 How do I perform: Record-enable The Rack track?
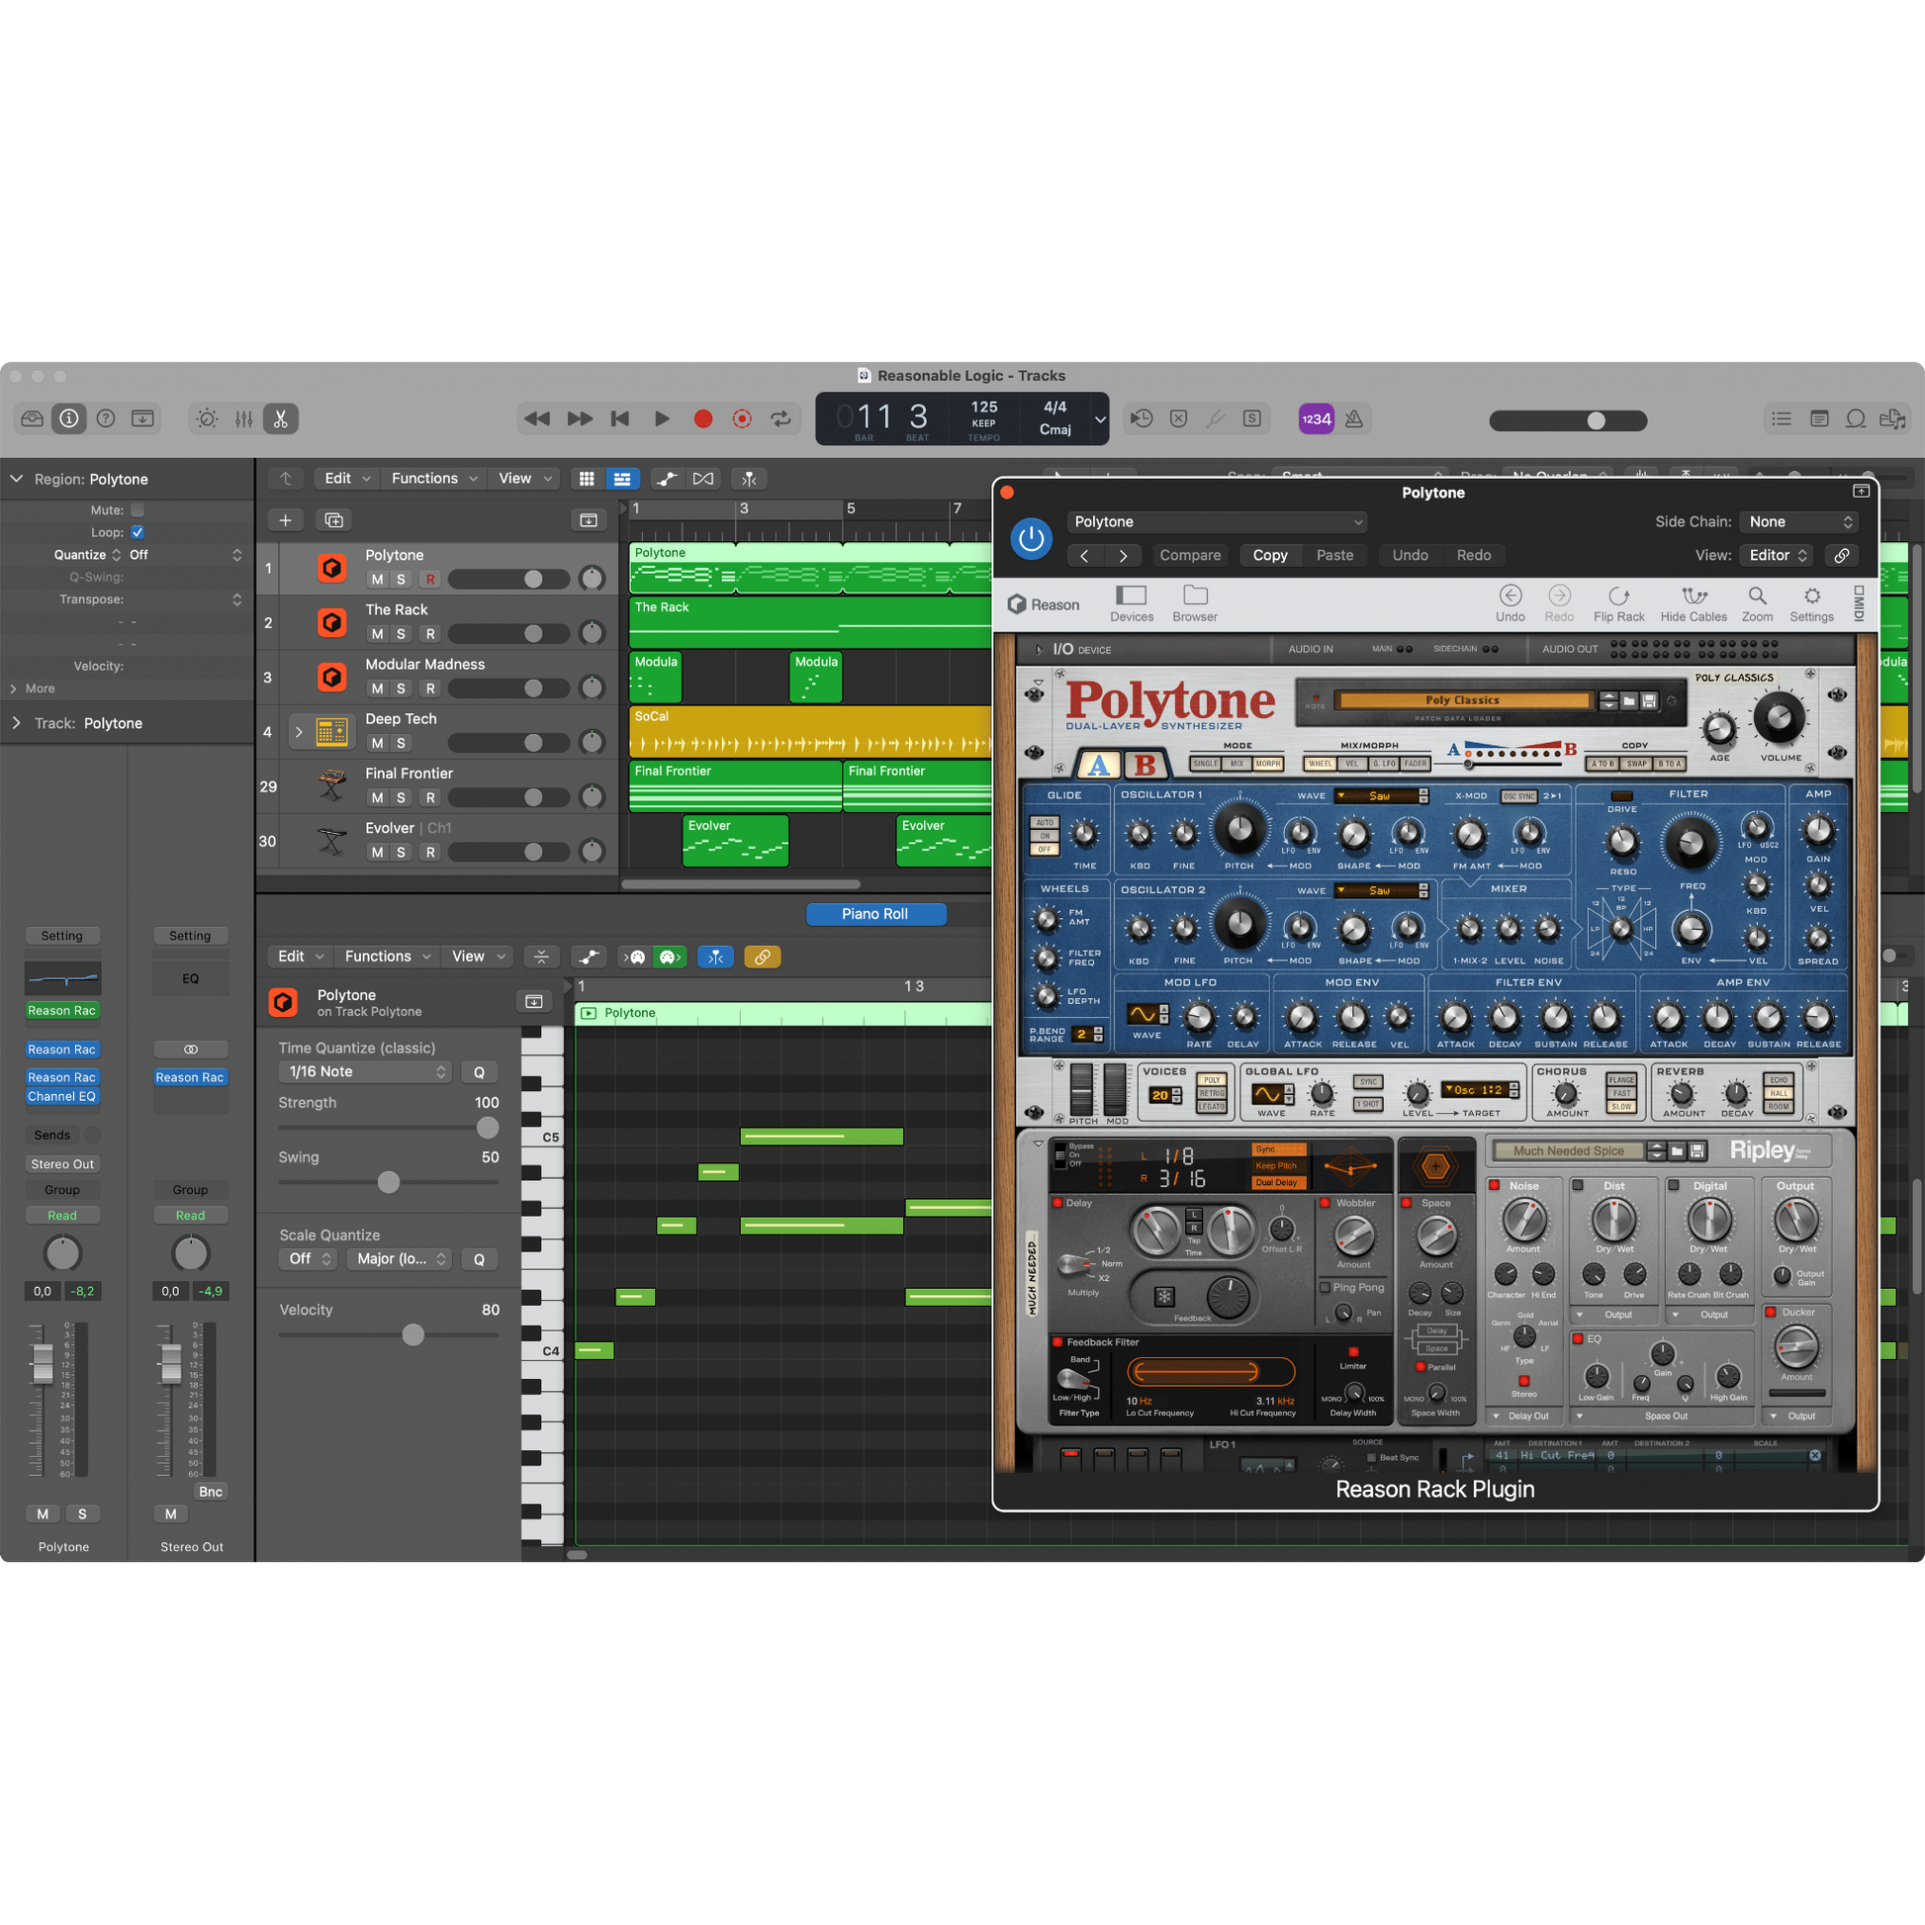coord(429,634)
